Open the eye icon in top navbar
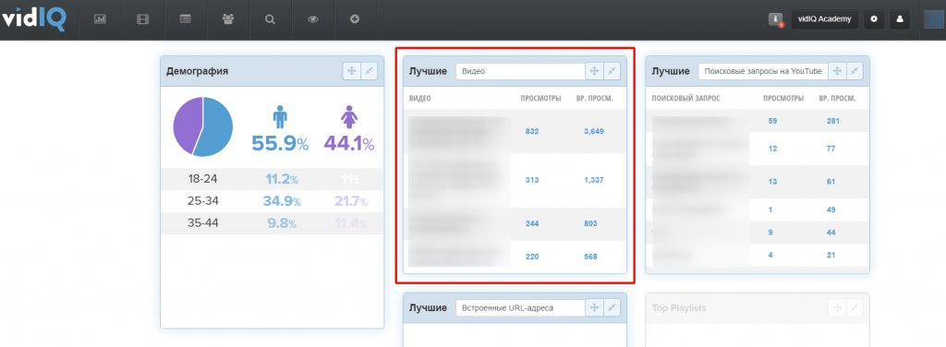The height and width of the screenshot is (347, 946). [312, 19]
